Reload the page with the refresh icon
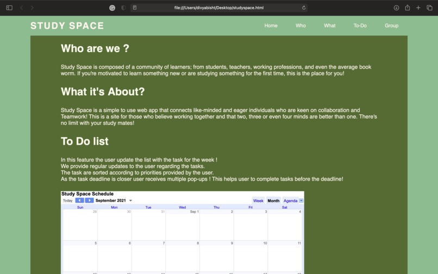438x274 pixels. click(x=304, y=8)
